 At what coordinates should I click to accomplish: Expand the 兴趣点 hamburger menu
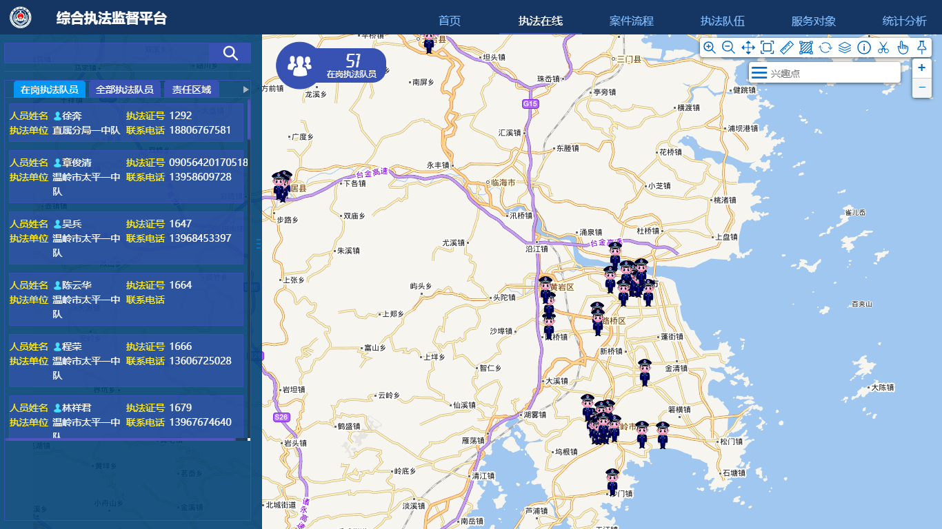(x=759, y=73)
